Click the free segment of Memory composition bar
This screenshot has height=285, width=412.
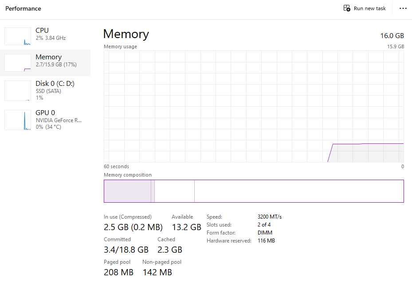click(x=299, y=191)
